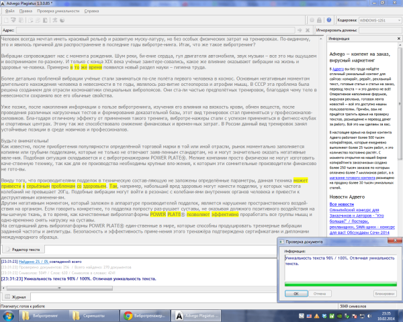
Task: Click the third toolbar icon before the first separator
Action: pos(21,20)
